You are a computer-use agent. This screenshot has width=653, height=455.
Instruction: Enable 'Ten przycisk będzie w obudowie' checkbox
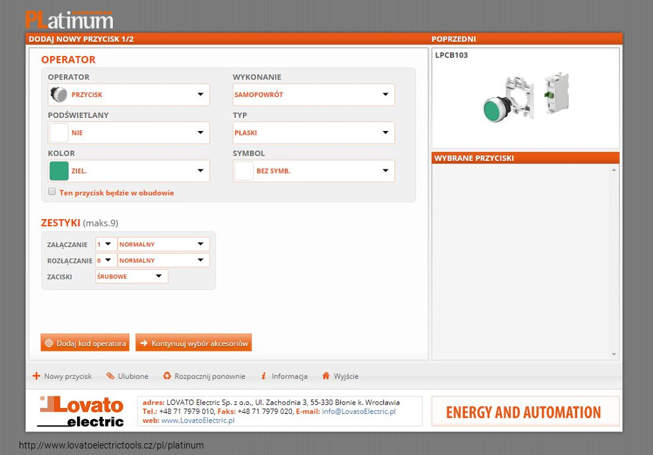pos(52,192)
